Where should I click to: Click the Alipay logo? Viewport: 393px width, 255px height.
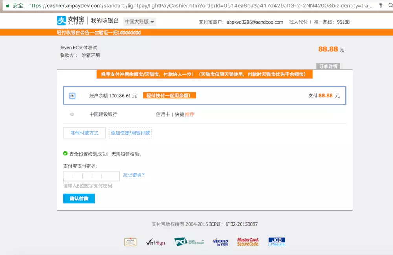tap(70, 20)
